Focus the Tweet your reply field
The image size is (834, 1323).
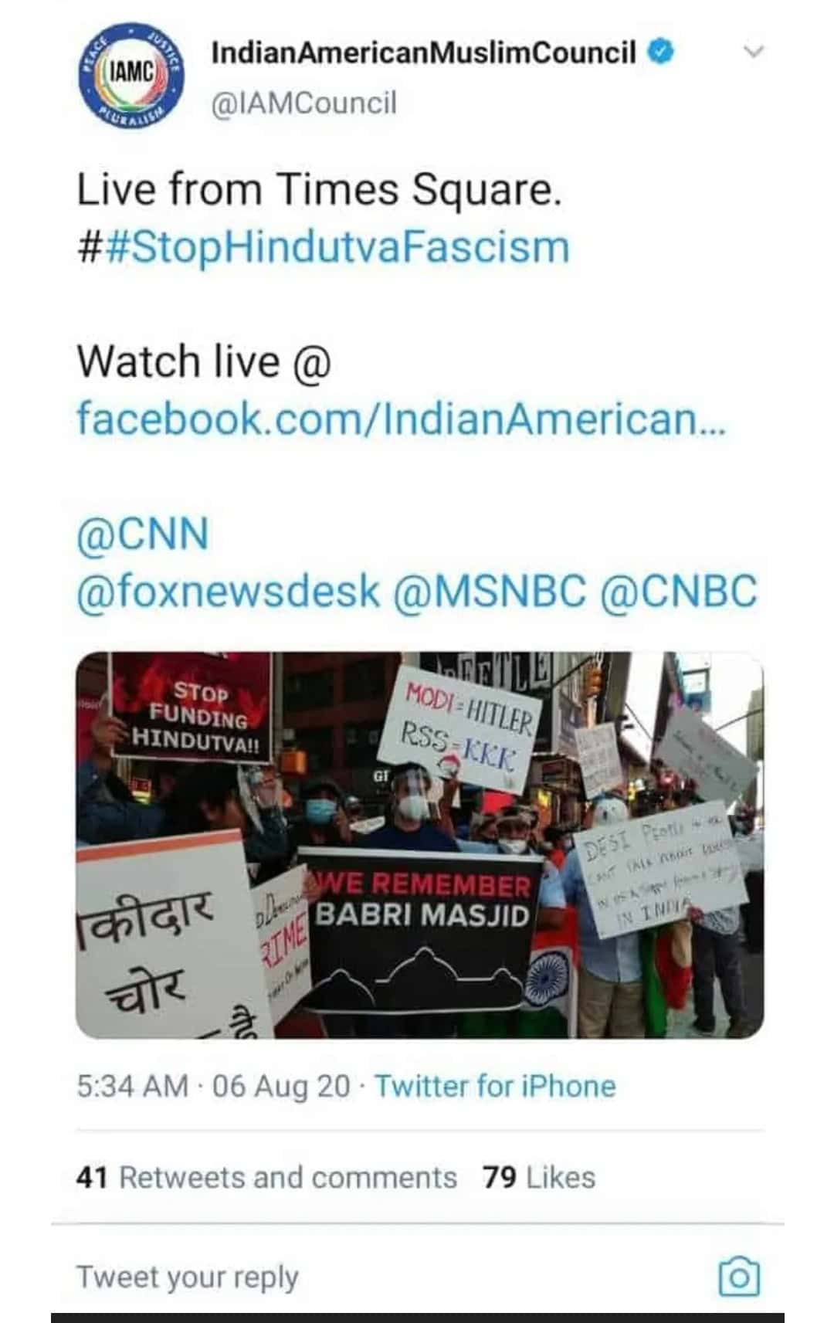click(x=386, y=1277)
